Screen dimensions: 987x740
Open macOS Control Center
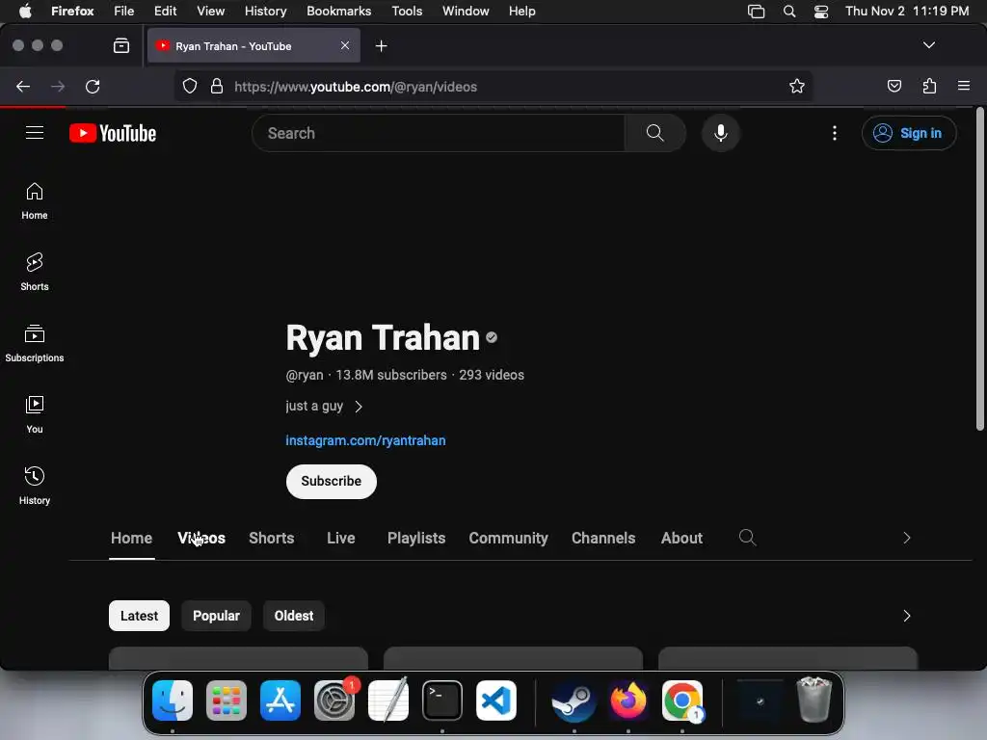(821, 12)
